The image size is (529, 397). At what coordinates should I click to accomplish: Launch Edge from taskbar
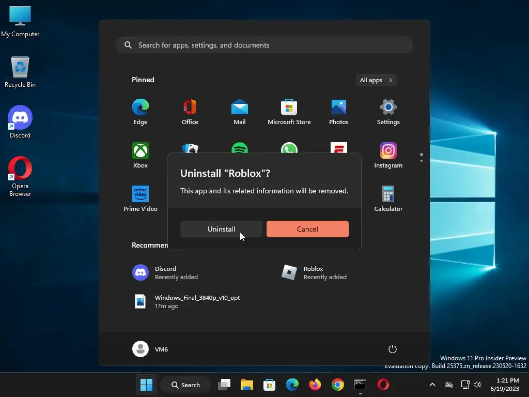click(292, 385)
